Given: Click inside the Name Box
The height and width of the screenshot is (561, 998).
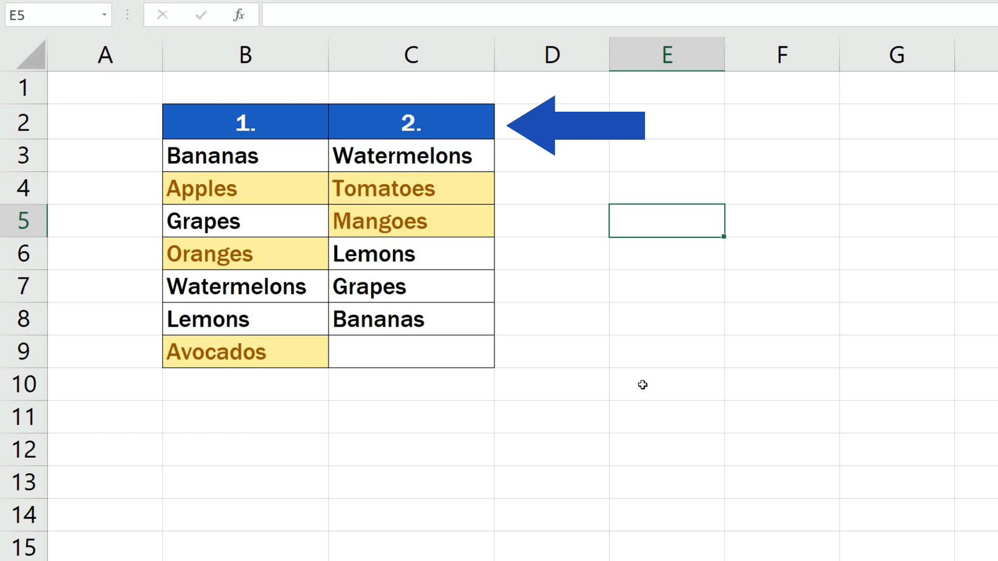Looking at the screenshot, I should pyautogui.click(x=49, y=15).
